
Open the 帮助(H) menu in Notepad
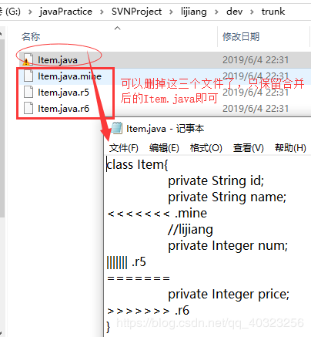click(290, 148)
